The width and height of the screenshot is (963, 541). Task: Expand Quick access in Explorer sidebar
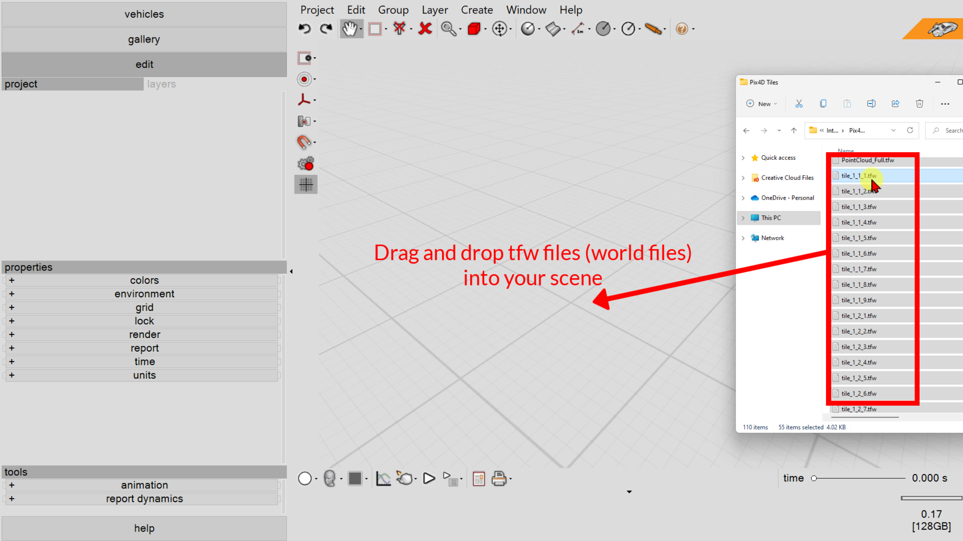(743, 158)
